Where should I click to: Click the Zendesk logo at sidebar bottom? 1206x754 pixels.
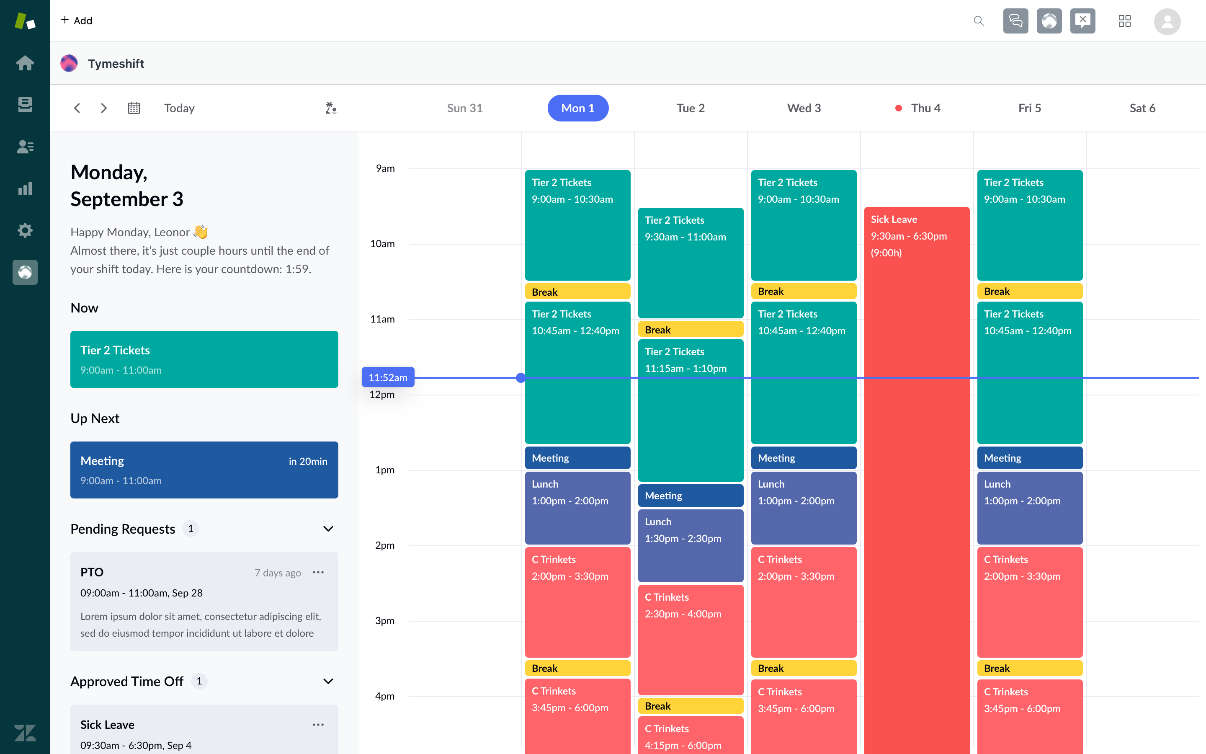point(25,733)
